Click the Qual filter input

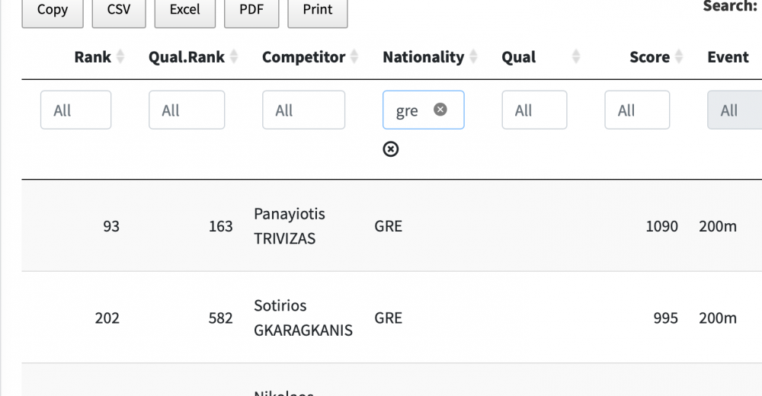click(x=534, y=110)
